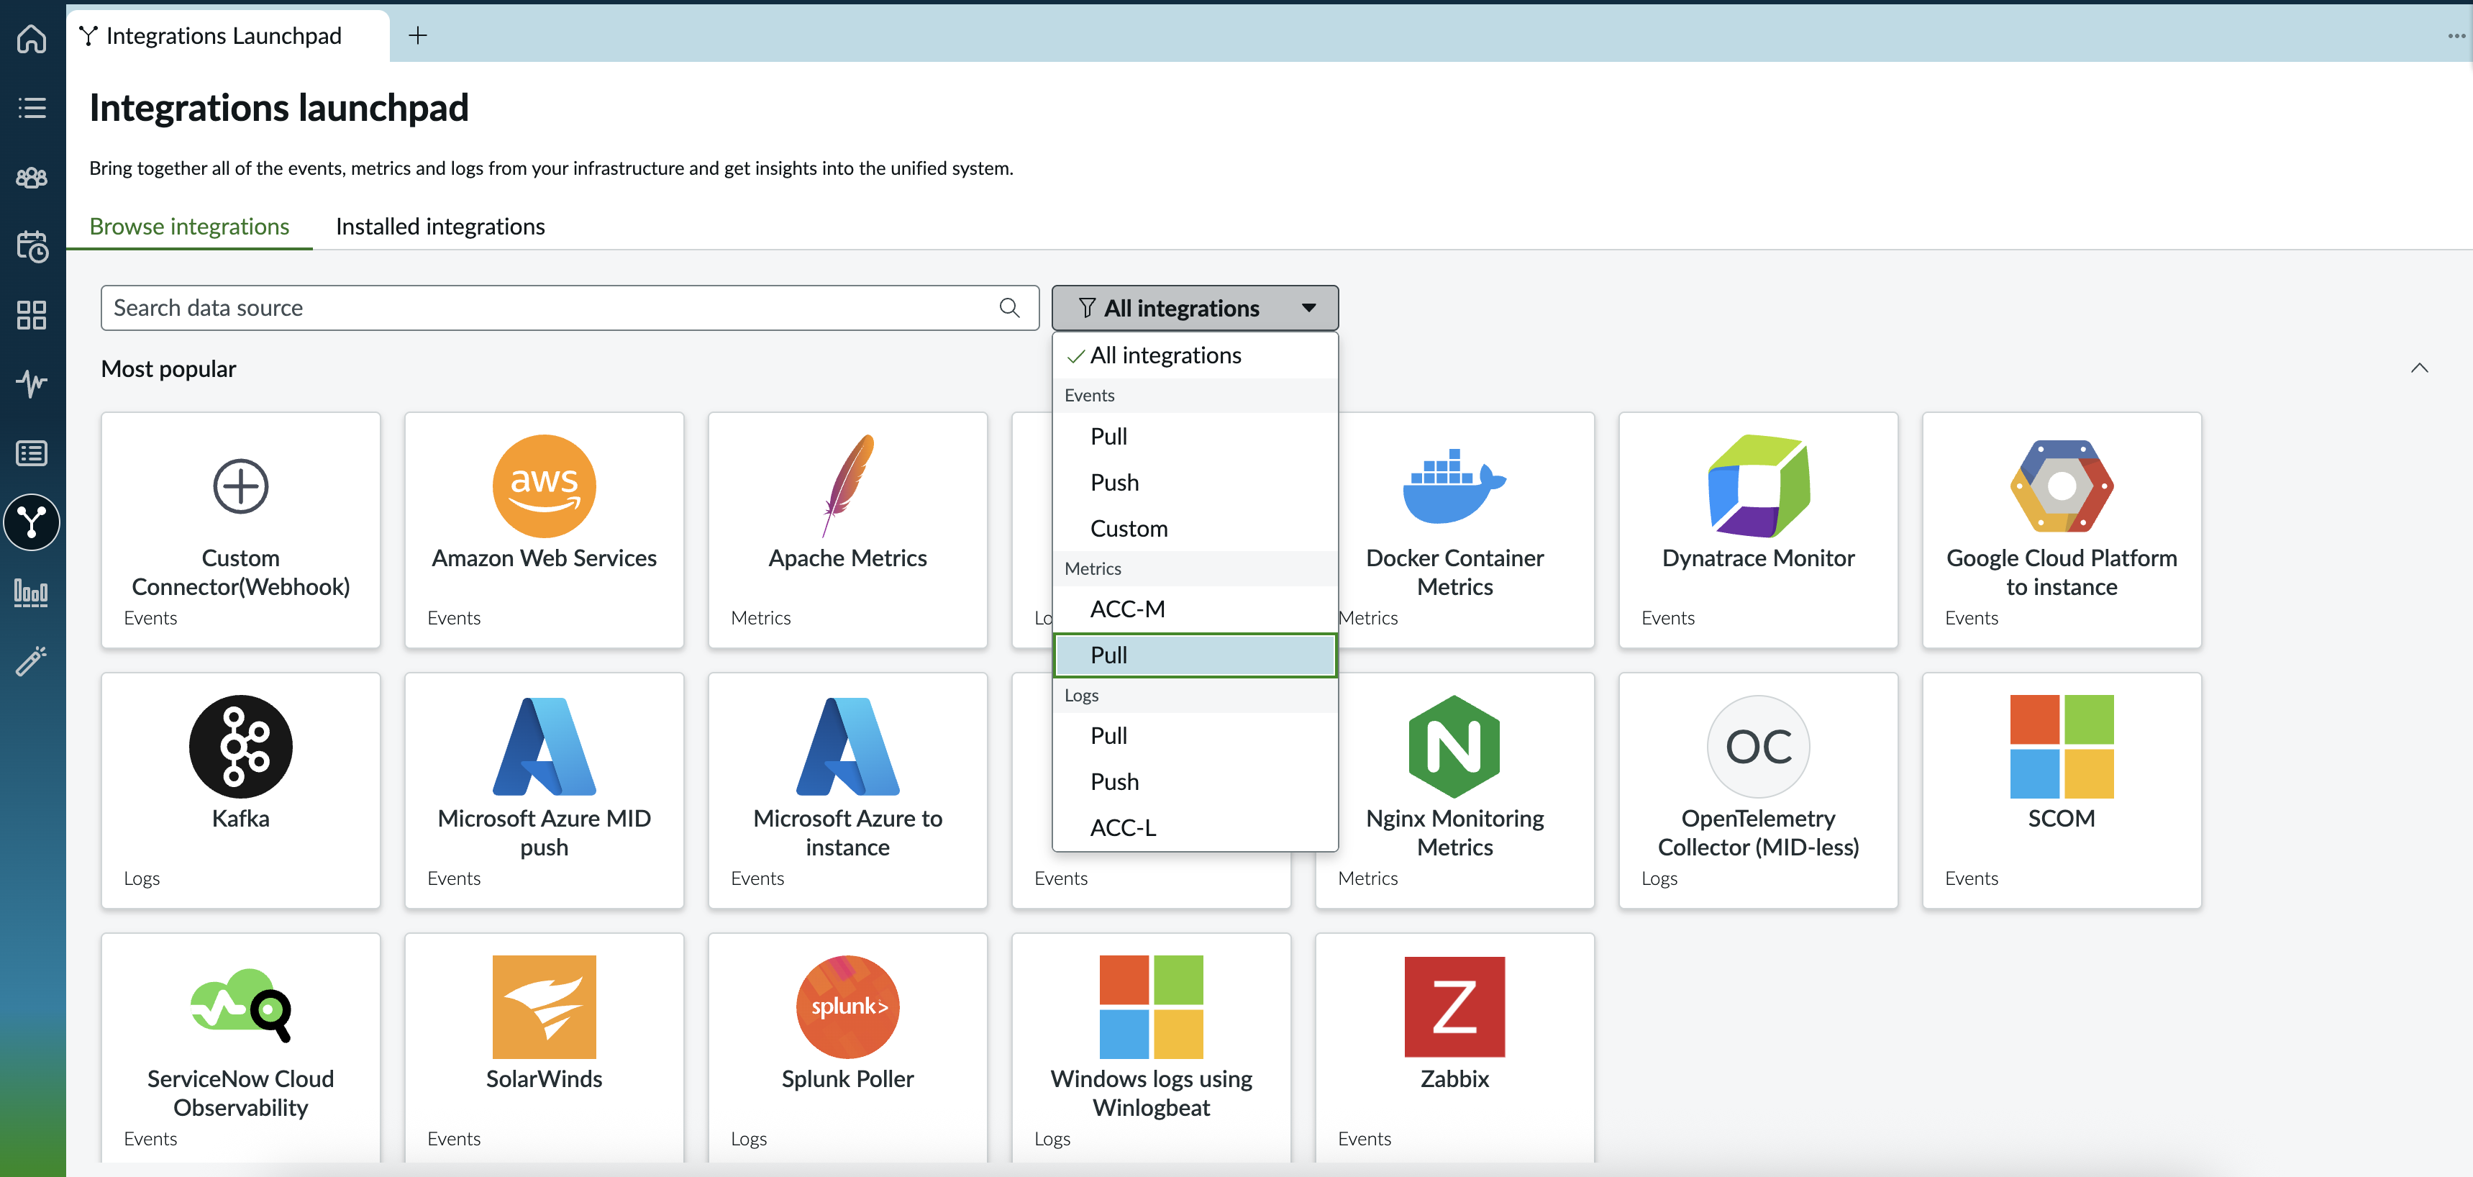Open the Nginx Monitoring Metrics card title
This screenshot has height=1177, width=2473.
coord(1454,832)
